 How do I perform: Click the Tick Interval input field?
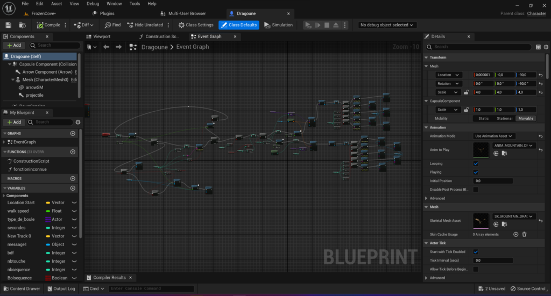492,260
